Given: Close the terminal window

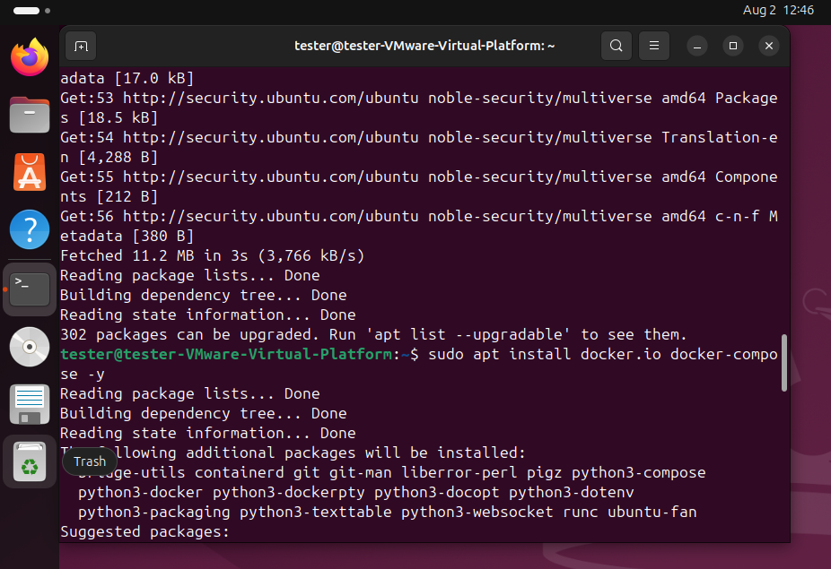Looking at the screenshot, I should click(769, 46).
